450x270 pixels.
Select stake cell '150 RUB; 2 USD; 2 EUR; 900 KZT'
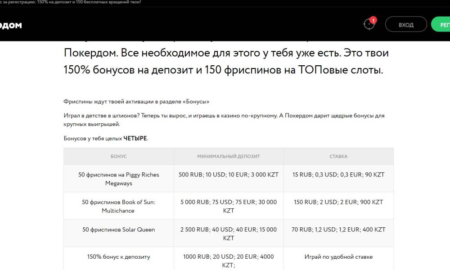point(338,206)
